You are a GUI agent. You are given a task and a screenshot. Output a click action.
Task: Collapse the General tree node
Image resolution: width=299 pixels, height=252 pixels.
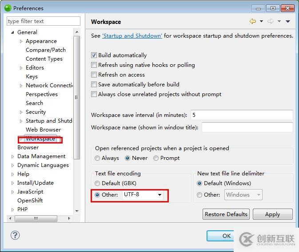12,32
